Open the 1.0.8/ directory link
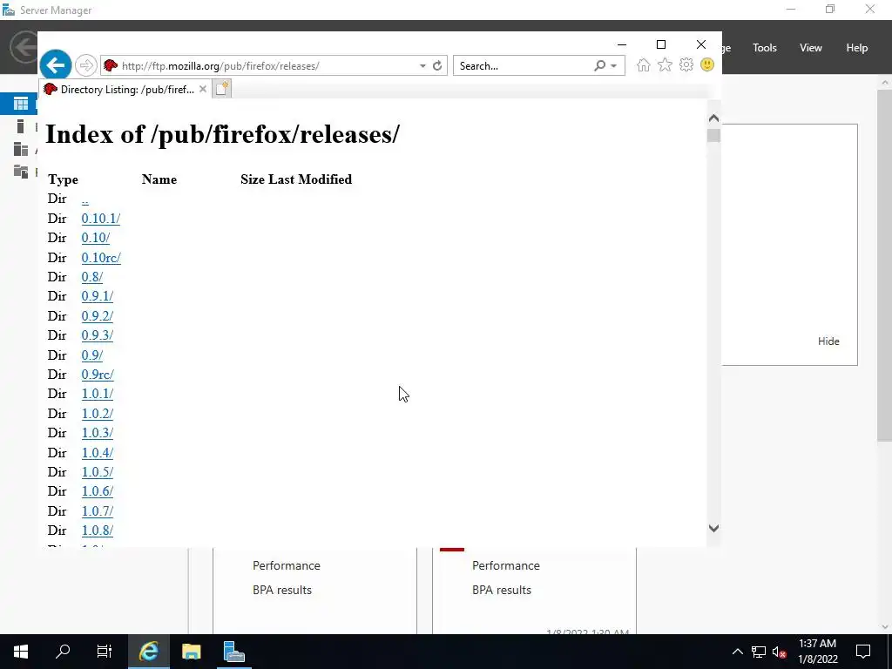 (98, 530)
